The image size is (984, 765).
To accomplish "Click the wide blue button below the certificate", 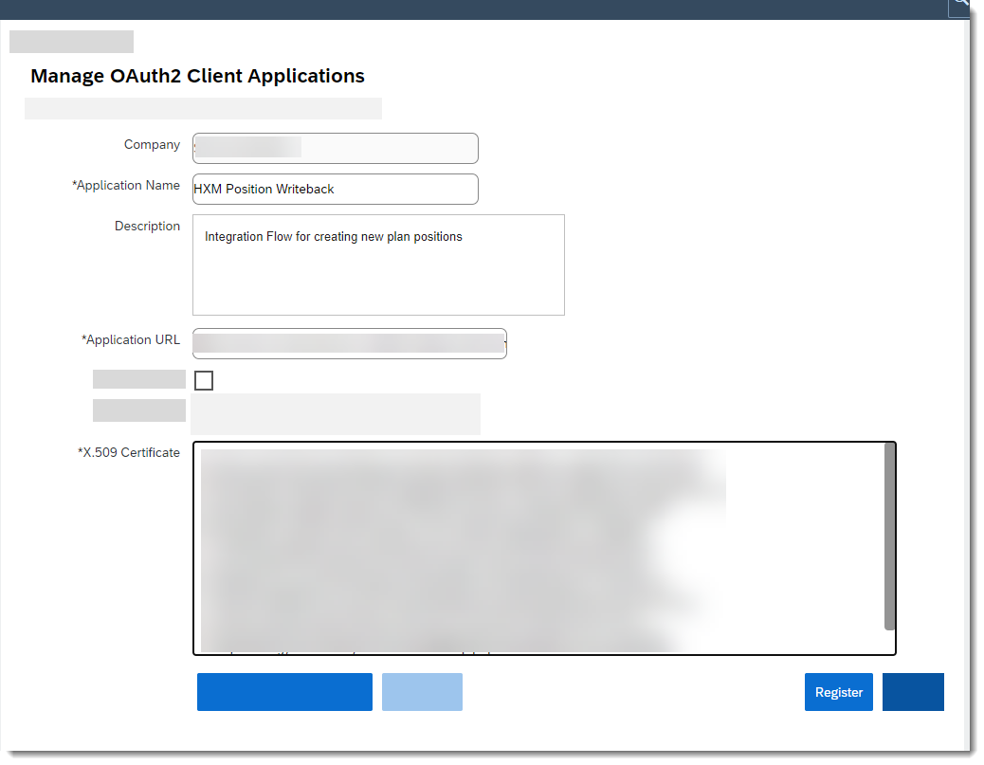I will click(284, 692).
